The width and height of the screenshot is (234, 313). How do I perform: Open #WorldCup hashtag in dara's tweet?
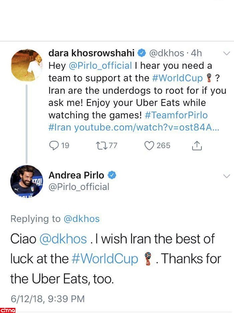(177, 78)
